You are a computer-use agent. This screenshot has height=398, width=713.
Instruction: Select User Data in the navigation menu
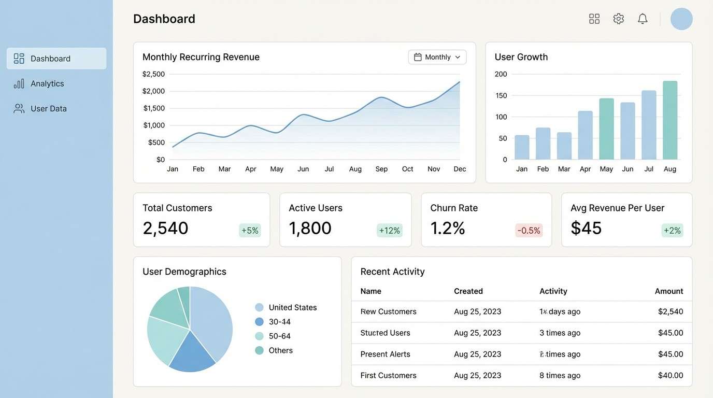49,108
